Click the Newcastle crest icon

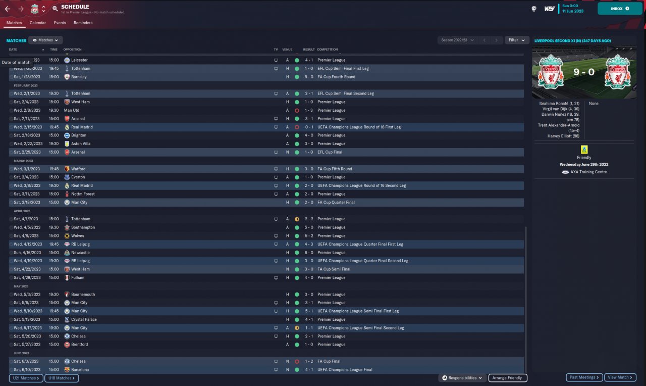tap(67, 253)
